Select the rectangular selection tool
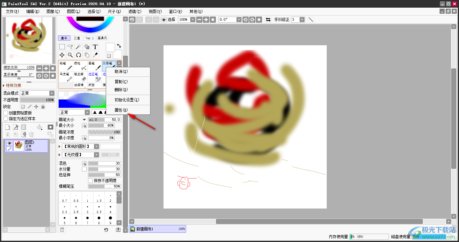Image resolution: width=459 pixels, height=242 pixels. coord(62,47)
